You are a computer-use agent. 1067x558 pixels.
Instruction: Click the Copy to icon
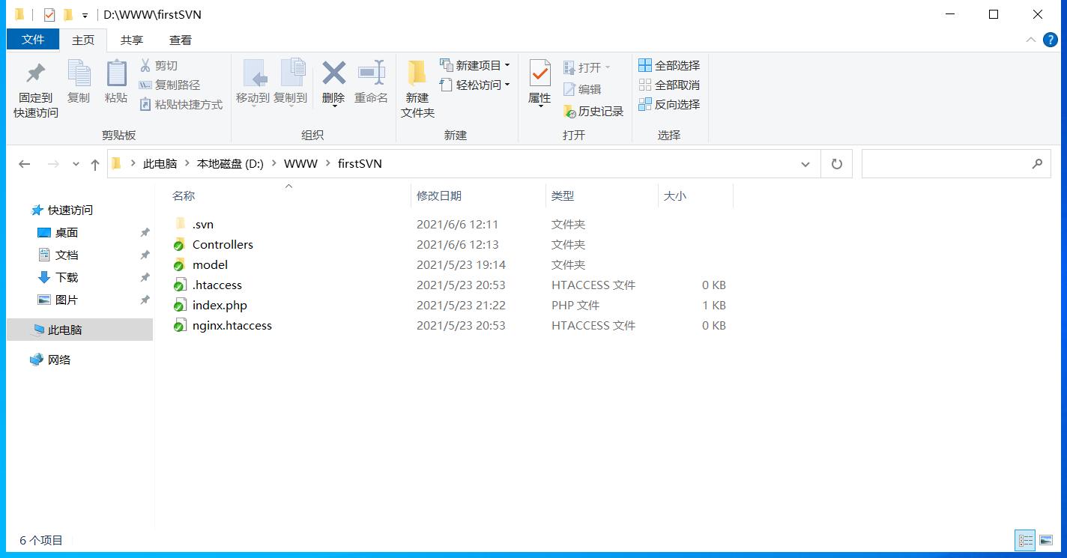[293, 73]
